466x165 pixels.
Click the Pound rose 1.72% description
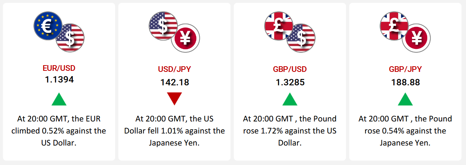[290, 131]
